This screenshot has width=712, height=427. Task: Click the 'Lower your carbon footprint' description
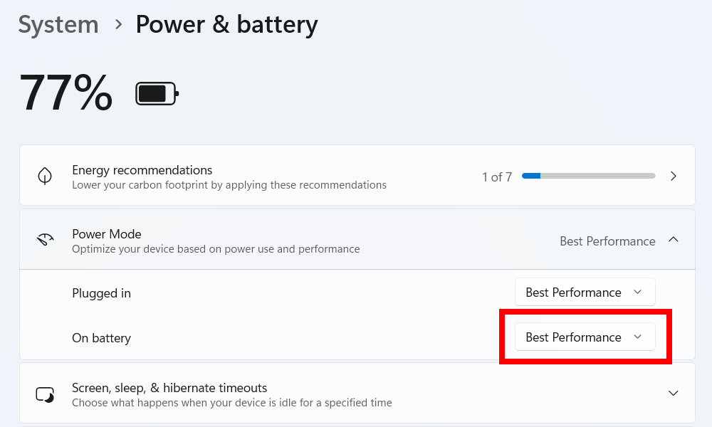[229, 185]
